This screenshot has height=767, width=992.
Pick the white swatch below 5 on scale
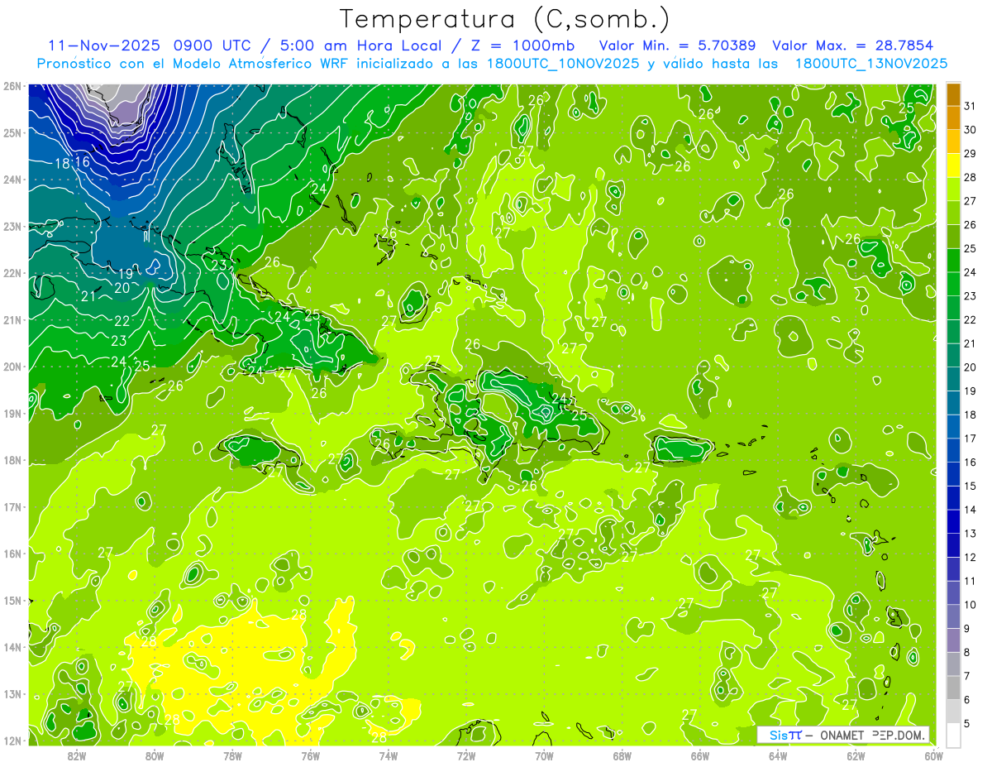point(953,735)
